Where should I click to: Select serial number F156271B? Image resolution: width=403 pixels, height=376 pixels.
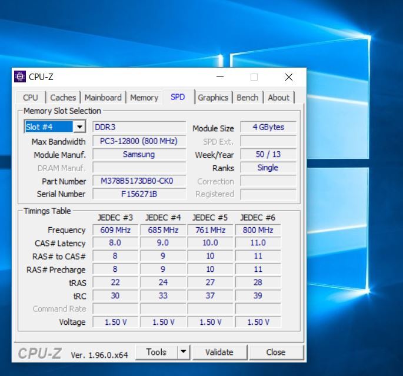coord(139,194)
